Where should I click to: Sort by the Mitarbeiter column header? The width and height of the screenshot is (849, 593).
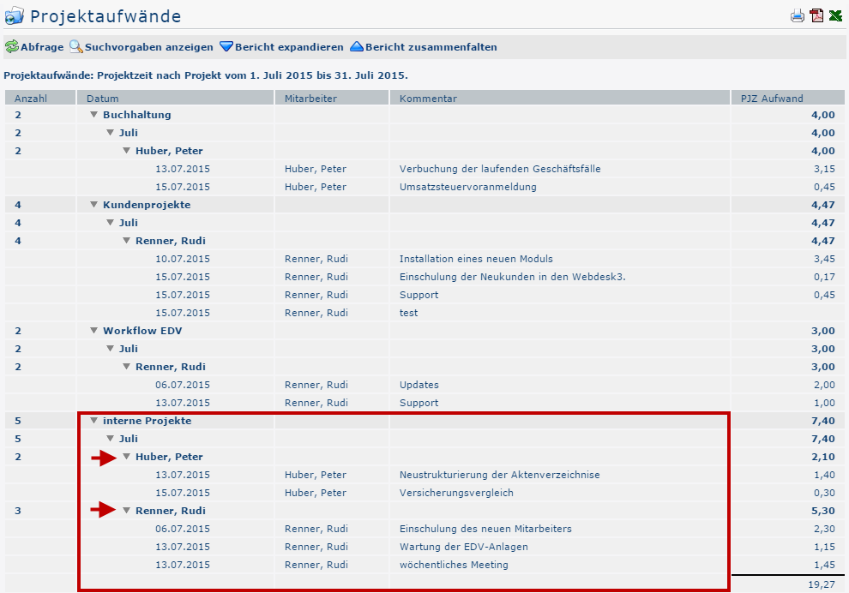[x=310, y=99]
